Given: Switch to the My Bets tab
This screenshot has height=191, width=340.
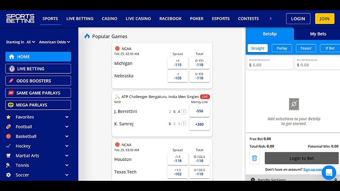Looking at the screenshot, I should point(318,34).
